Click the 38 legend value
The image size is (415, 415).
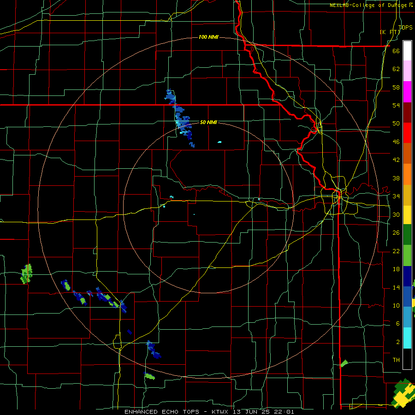[396, 178]
